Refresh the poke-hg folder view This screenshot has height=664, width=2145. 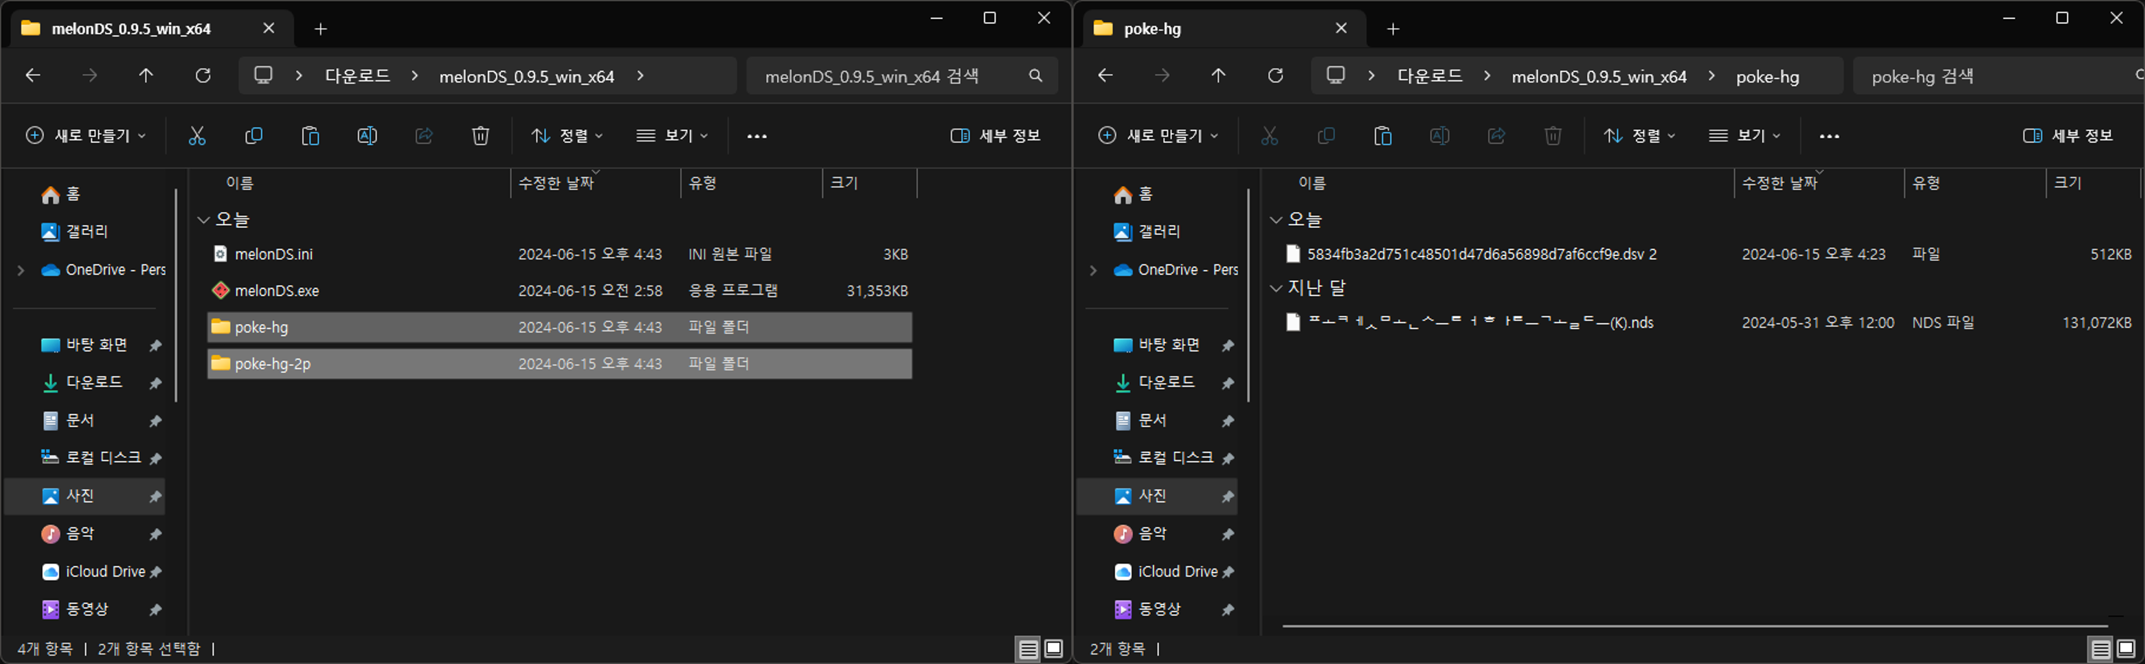click(1275, 76)
